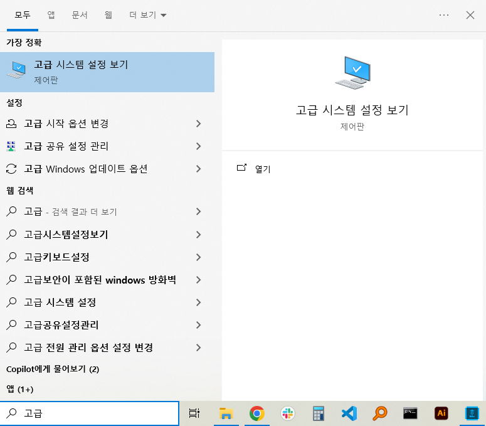Select 고급 전원 관리 옵션 설정 변경 suggestion
The width and height of the screenshot is (486, 426).
coord(107,348)
